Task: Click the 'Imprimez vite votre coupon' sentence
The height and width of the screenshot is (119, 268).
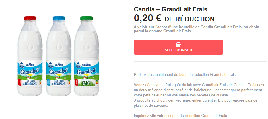Action: [x=181, y=116]
